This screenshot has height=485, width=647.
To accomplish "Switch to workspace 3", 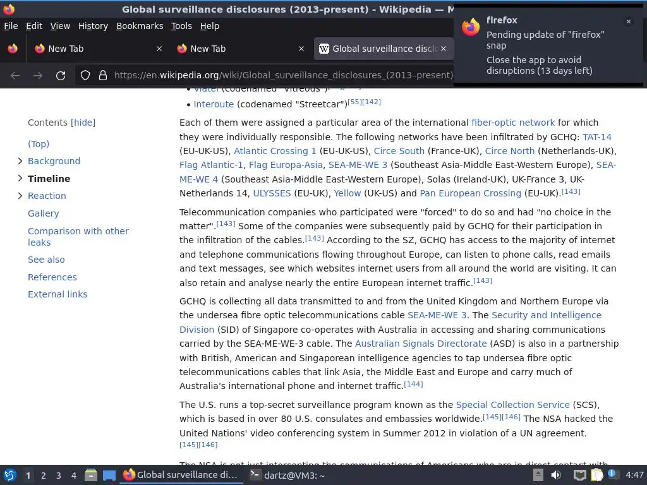I will (x=59, y=476).
